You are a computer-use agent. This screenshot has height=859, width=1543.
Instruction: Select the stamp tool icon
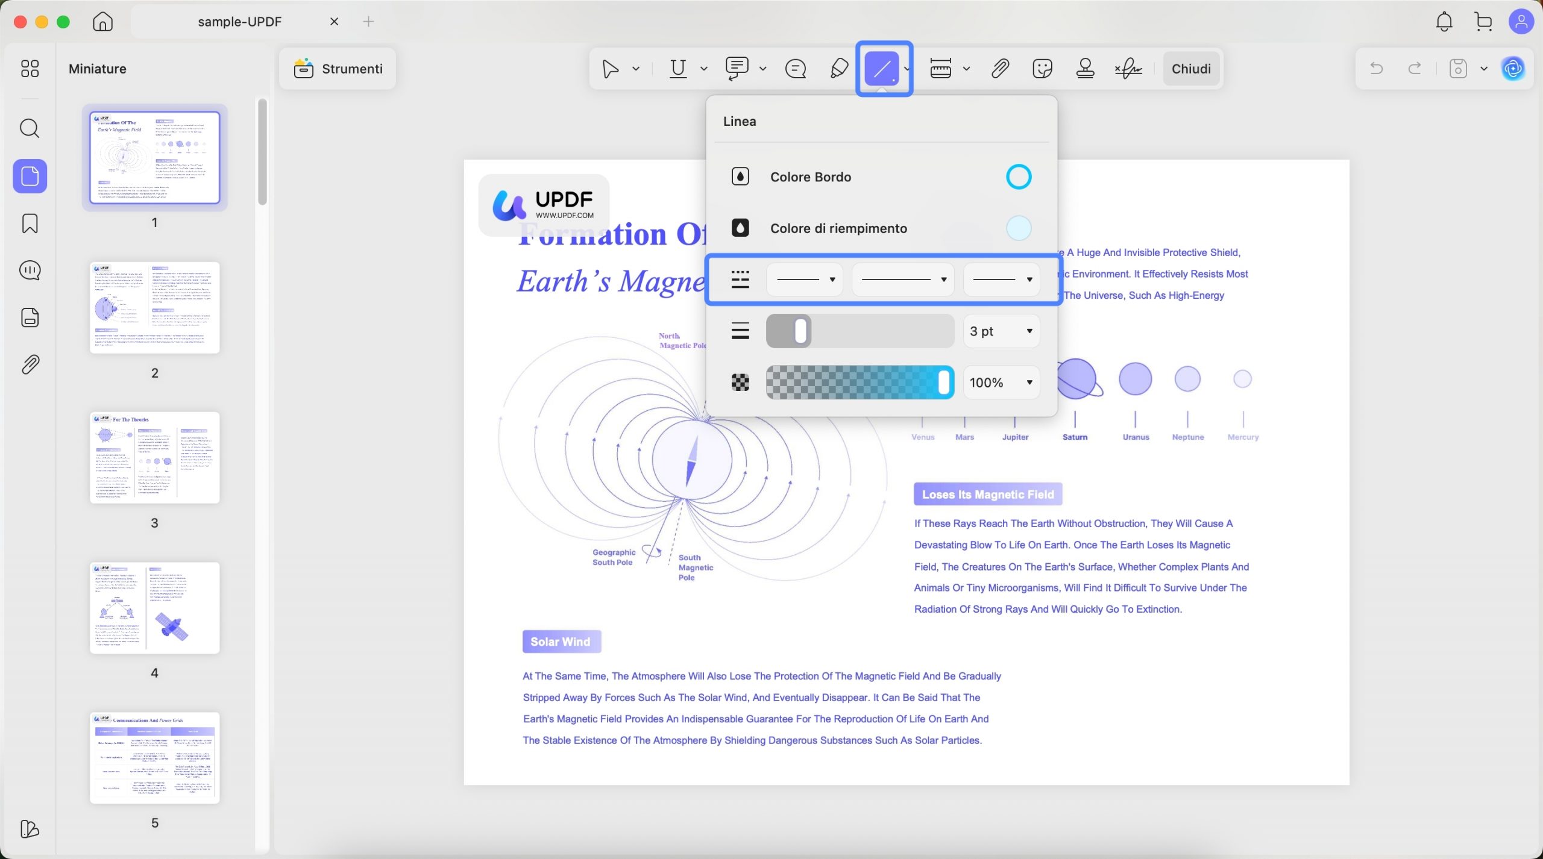[1085, 69]
